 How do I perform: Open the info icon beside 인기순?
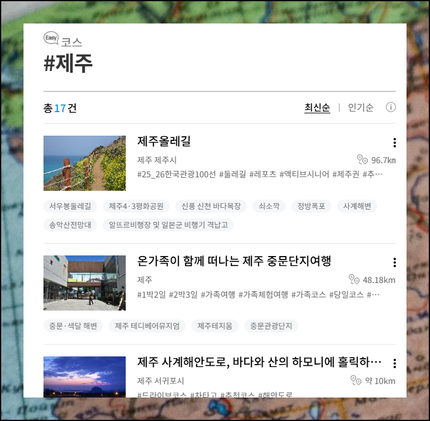click(x=391, y=107)
